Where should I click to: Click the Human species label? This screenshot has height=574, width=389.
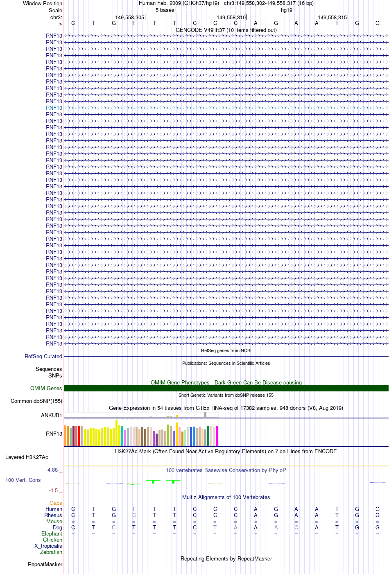pyautogui.click(x=54, y=509)
